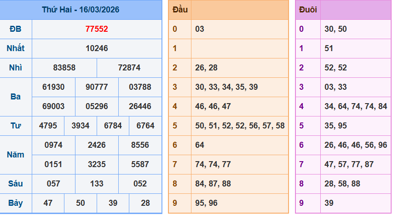Click the Đầu column header
This screenshot has height=215, width=393.
click(179, 10)
